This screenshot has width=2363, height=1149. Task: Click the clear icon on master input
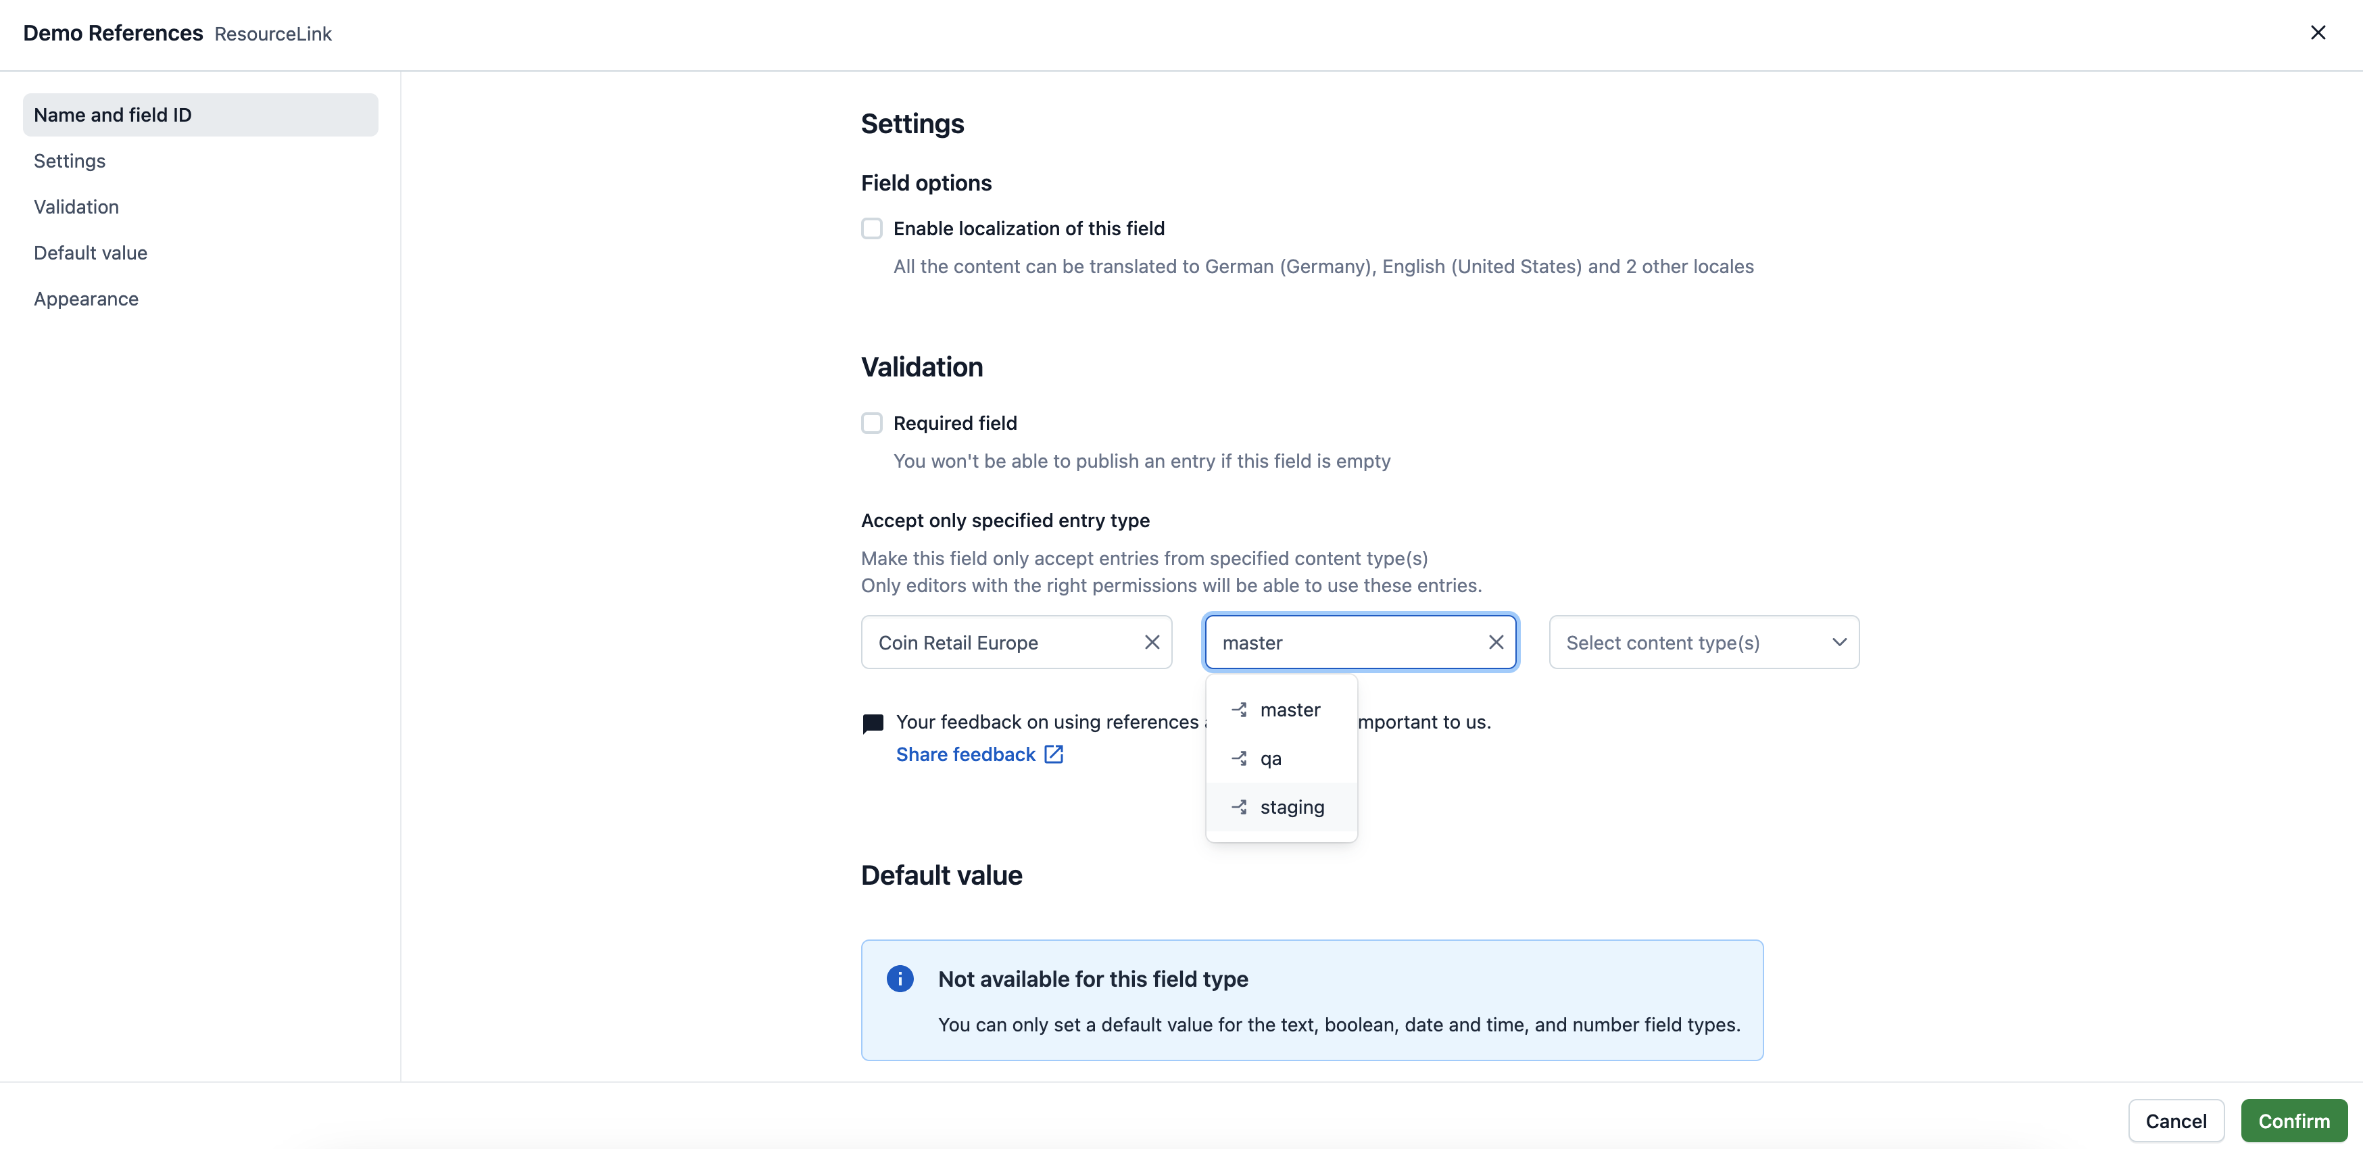coord(1495,641)
